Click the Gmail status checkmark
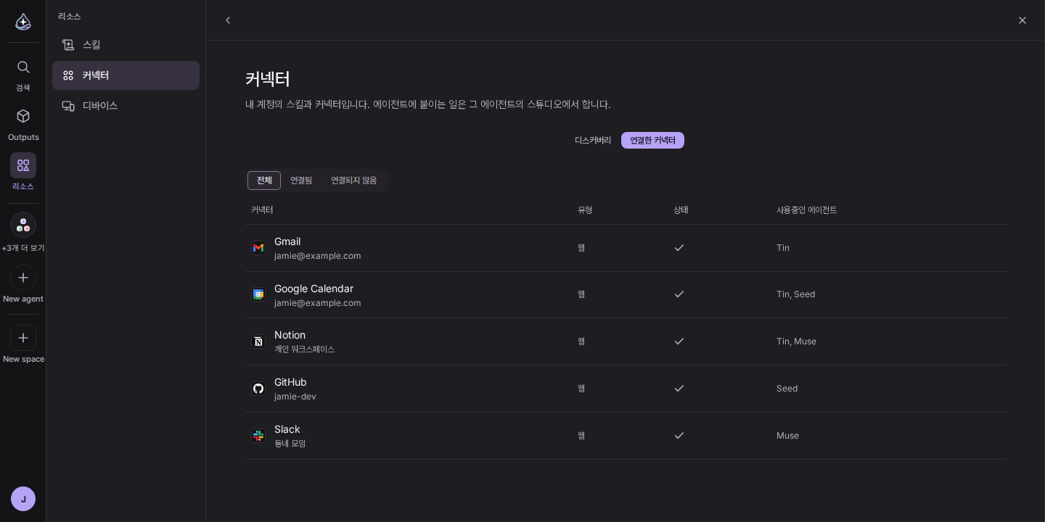 pos(679,248)
